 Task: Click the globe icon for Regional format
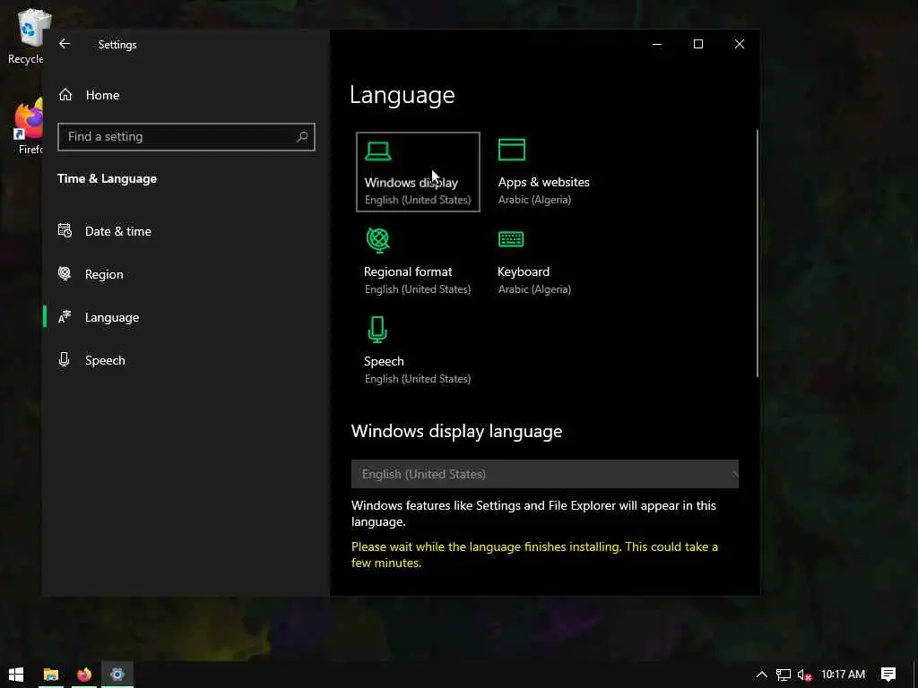click(x=377, y=240)
